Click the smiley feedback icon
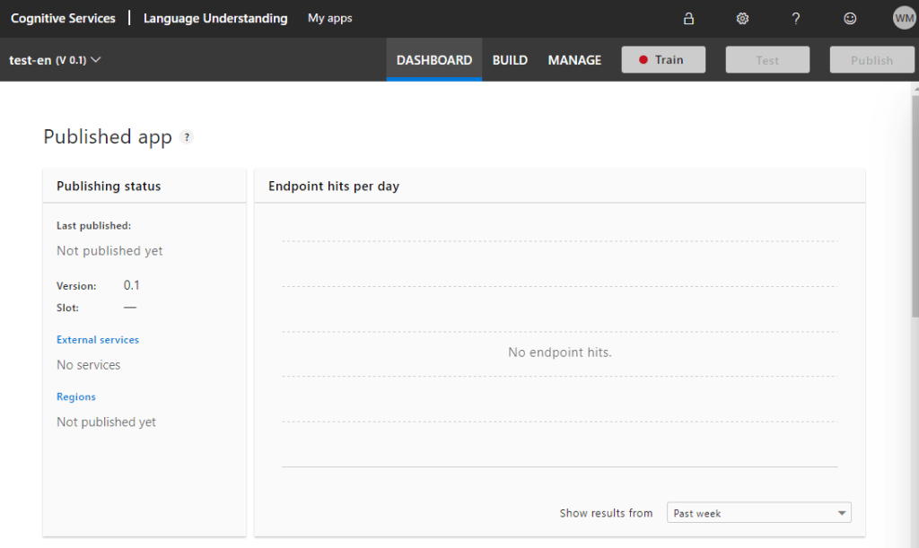 click(x=850, y=19)
